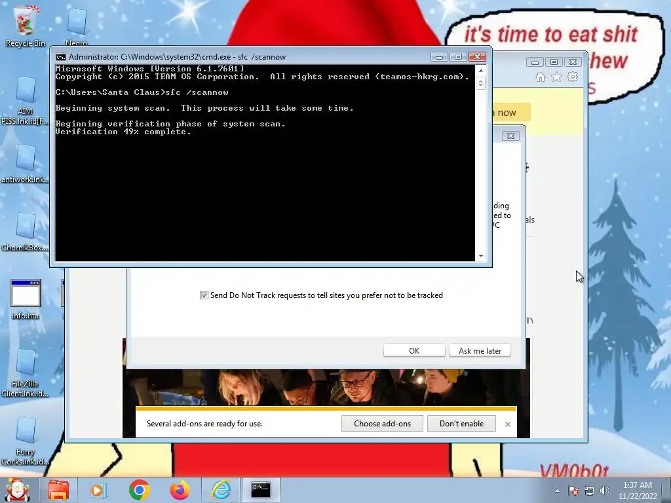Select the ChomikBox desktop shortcut
Viewport: 671px width, 503px height.
pos(26,233)
